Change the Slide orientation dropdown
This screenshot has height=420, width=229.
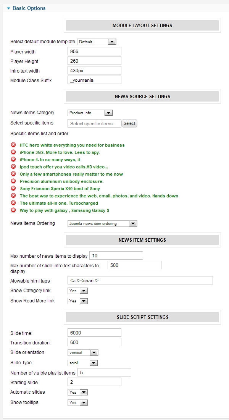point(83,353)
